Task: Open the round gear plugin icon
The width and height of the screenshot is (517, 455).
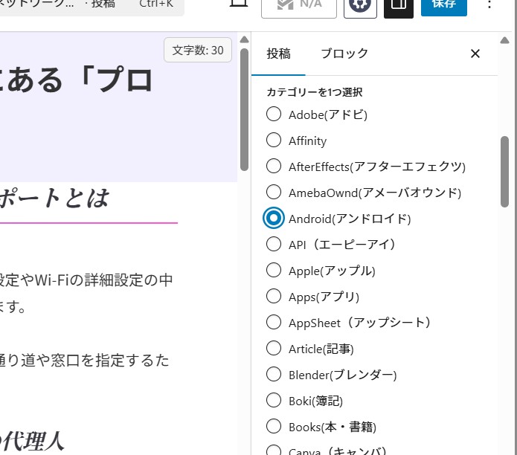Action: (361, 6)
